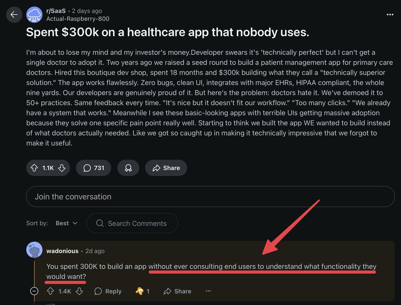
Task: Click the Search Comments field
Action: pyautogui.click(x=132, y=223)
